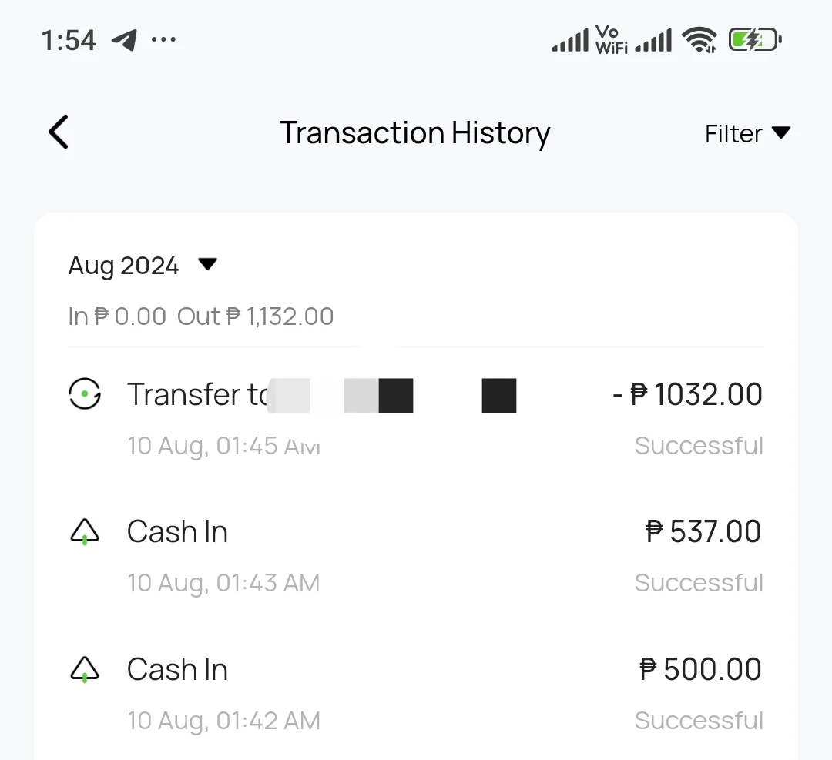The width and height of the screenshot is (832, 760).
Task: Tap the Wi-Fi status icon
Action: 699,40
